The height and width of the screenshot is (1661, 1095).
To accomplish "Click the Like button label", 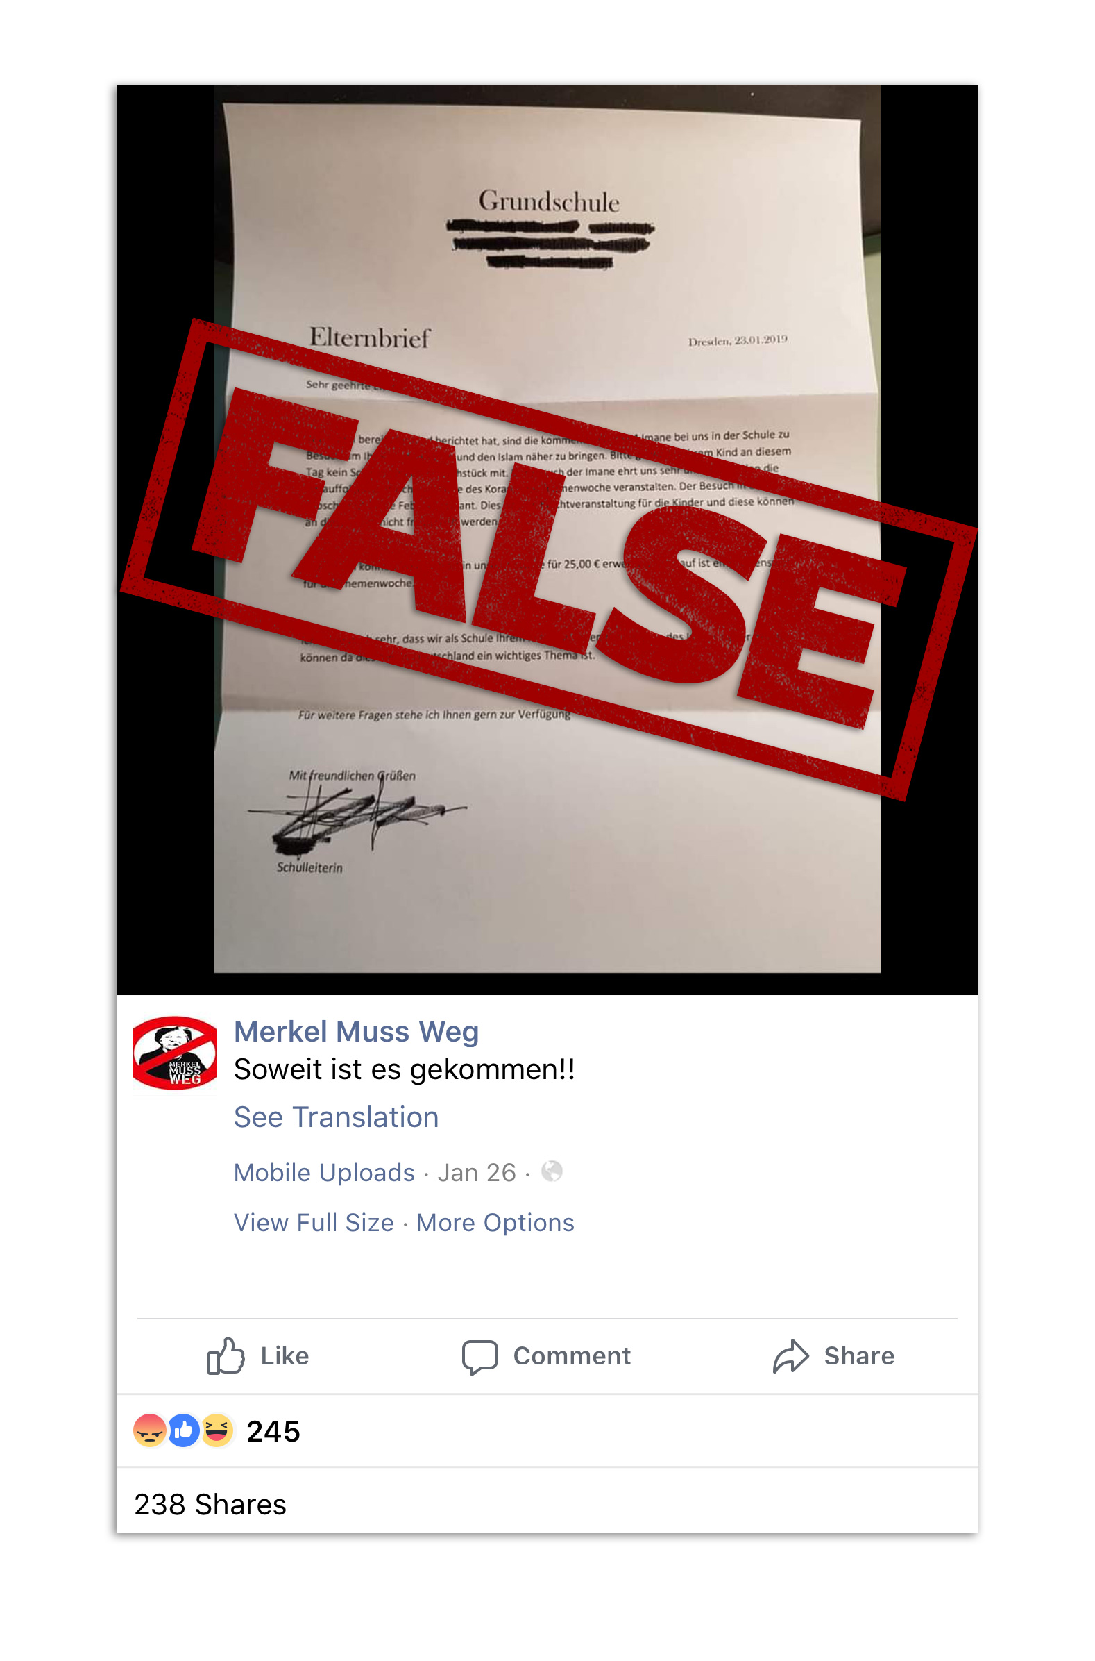I will point(285,1355).
